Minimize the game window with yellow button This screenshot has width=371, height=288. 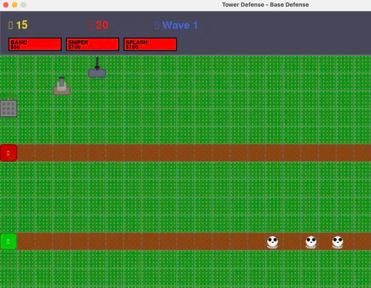(14, 4)
